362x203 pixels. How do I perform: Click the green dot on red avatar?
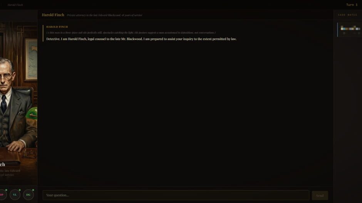pos(6,190)
